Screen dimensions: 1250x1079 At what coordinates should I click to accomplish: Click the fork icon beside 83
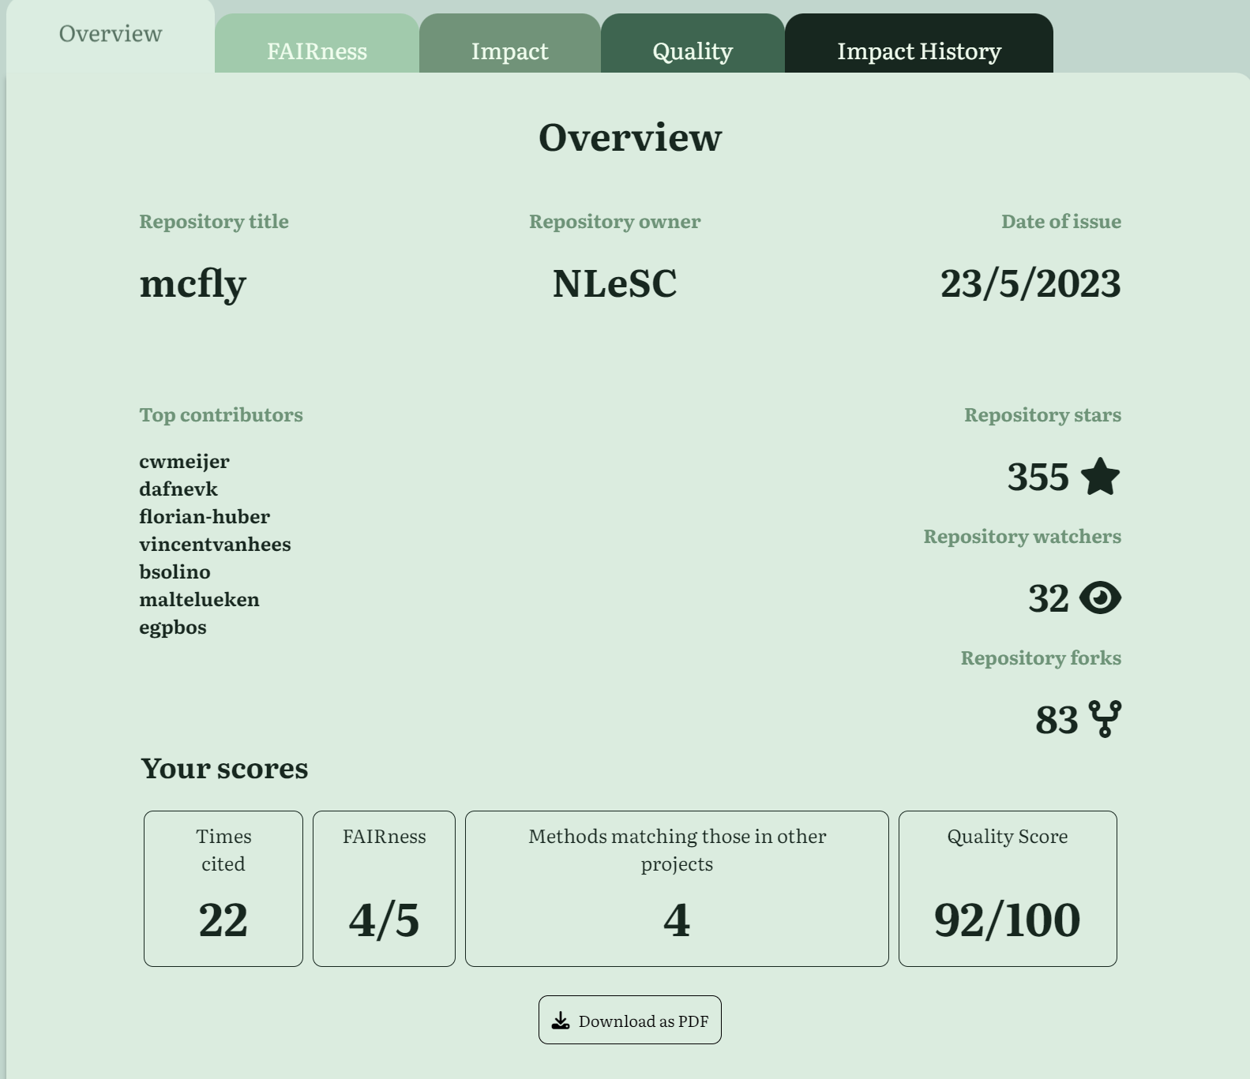(x=1105, y=719)
